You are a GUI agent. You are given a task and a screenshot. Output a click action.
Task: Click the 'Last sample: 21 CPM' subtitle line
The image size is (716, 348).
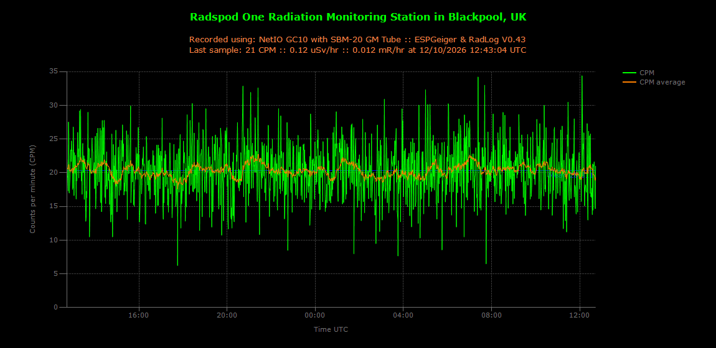click(x=357, y=50)
